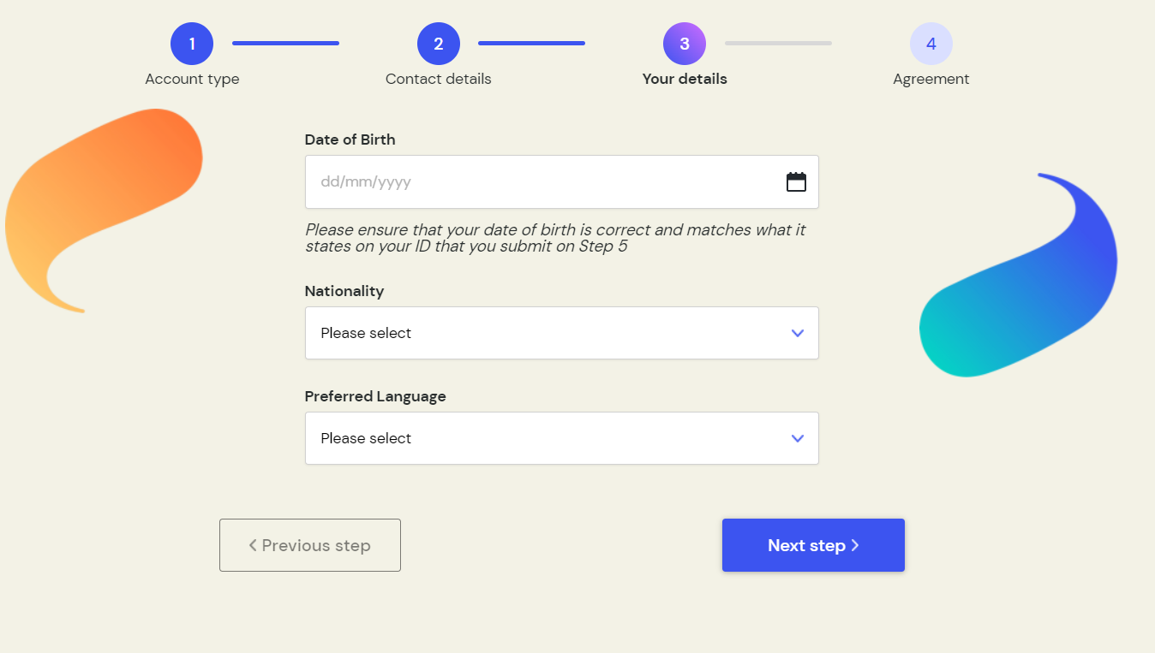Click the step 2 circle
1155x653 pixels.
tap(439, 44)
